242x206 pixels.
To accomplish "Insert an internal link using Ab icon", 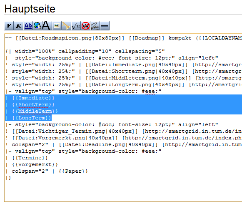I will (28, 26).
